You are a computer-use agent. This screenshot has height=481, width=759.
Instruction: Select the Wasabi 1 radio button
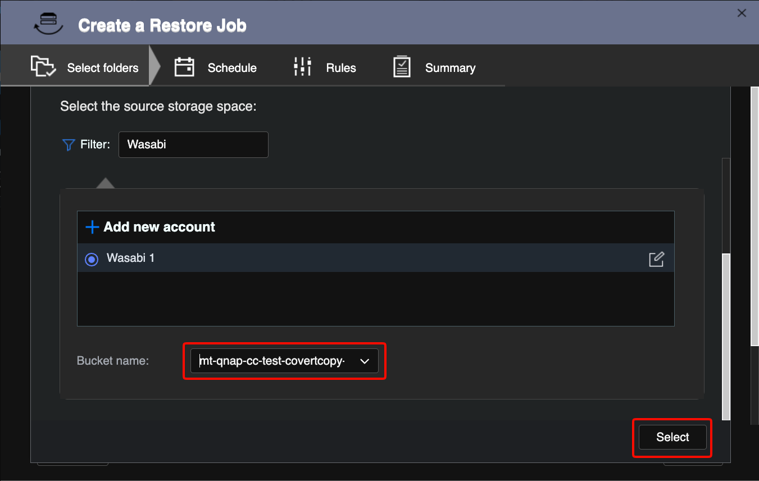91,259
